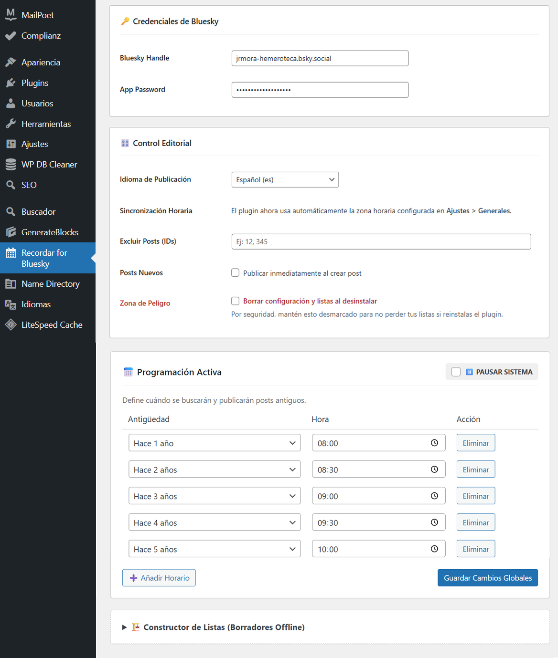Click the Plugins icon in the sidebar
The width and height of the screenshot is (558, 658).
[11, 83]
